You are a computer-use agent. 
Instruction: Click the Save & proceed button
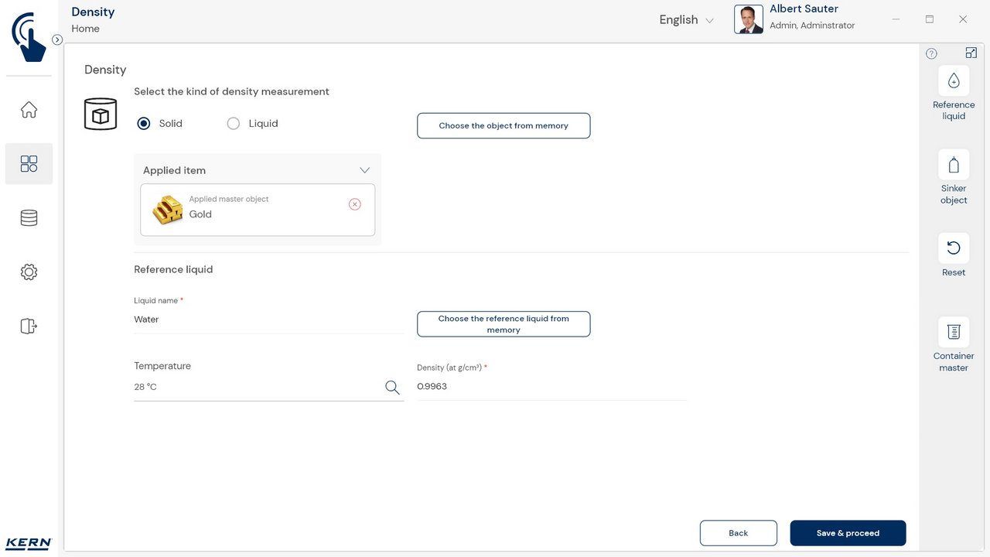848,533
